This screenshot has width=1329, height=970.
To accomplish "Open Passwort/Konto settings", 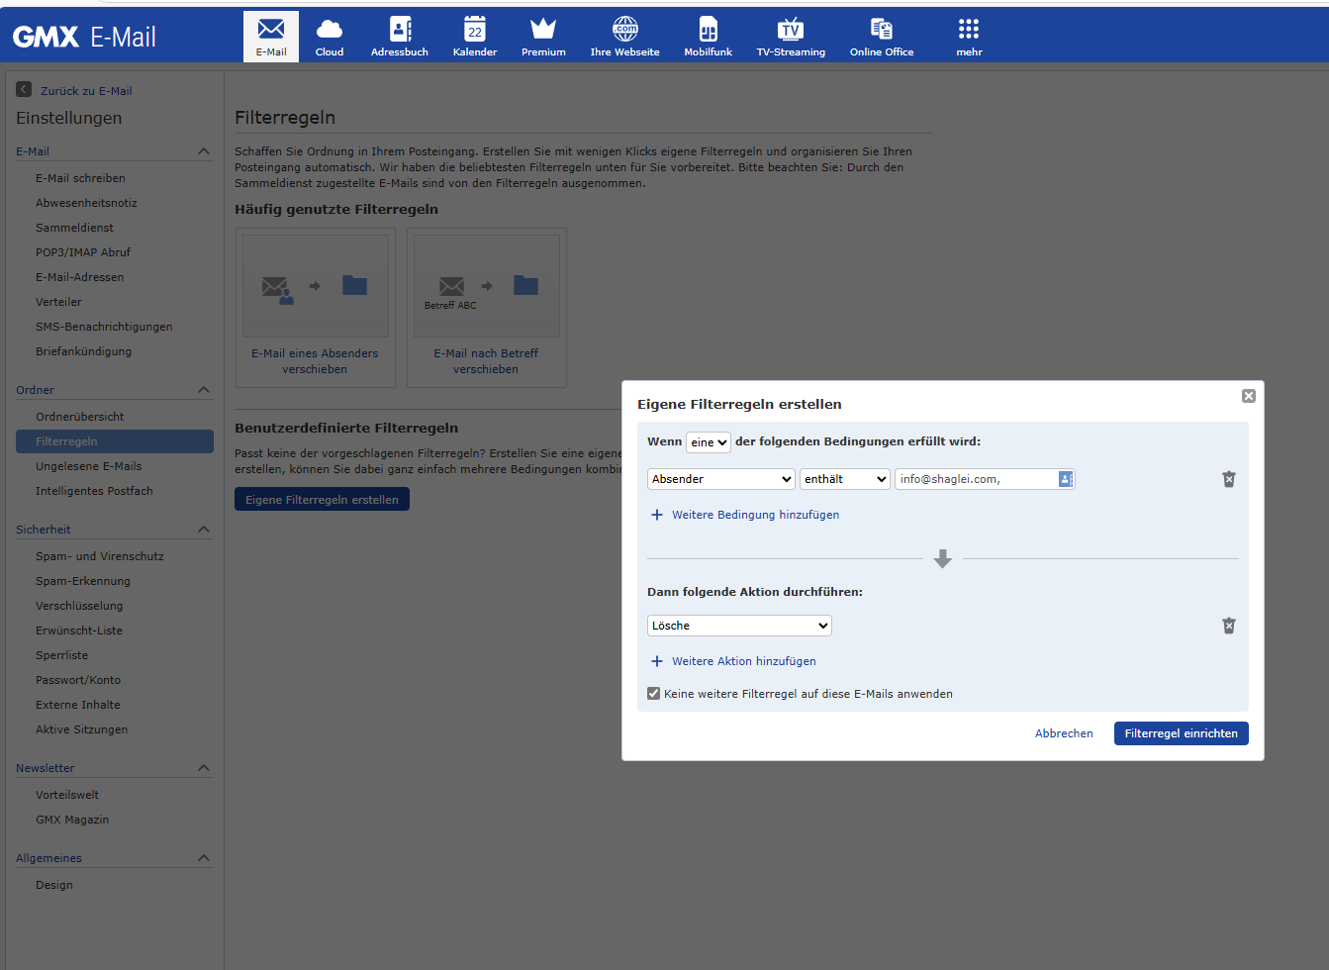I will 78,680.
